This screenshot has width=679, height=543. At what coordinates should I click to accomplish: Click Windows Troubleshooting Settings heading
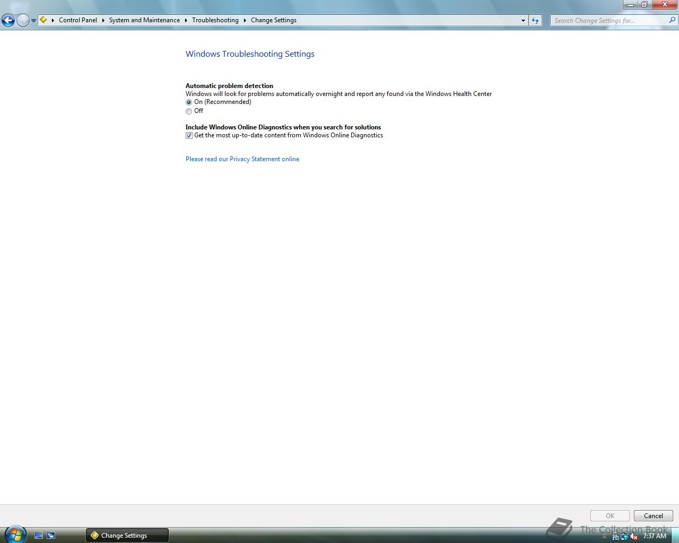point(250,54)
